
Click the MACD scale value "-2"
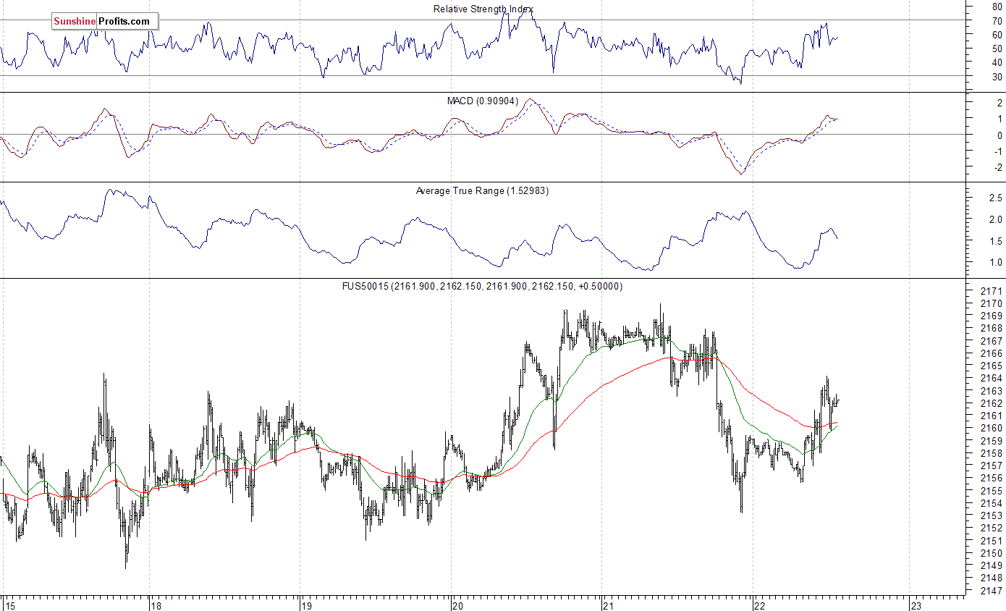997,168
